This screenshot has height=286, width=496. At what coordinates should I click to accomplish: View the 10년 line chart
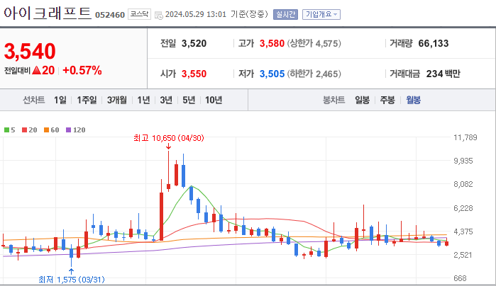pyautogui.click(x=214, y=100)
